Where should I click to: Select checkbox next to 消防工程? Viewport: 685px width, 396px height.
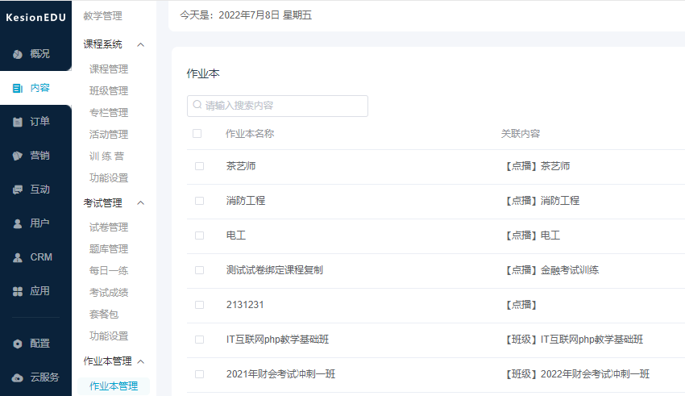click(x=199, y=201)
